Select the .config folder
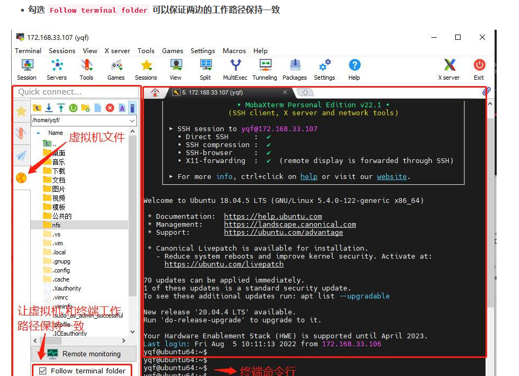The height and width of the screenshot is (376, 519). pos(57,270)
